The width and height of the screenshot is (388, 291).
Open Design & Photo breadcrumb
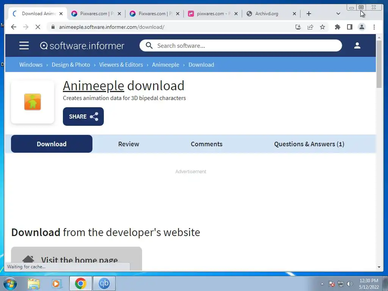71,64
